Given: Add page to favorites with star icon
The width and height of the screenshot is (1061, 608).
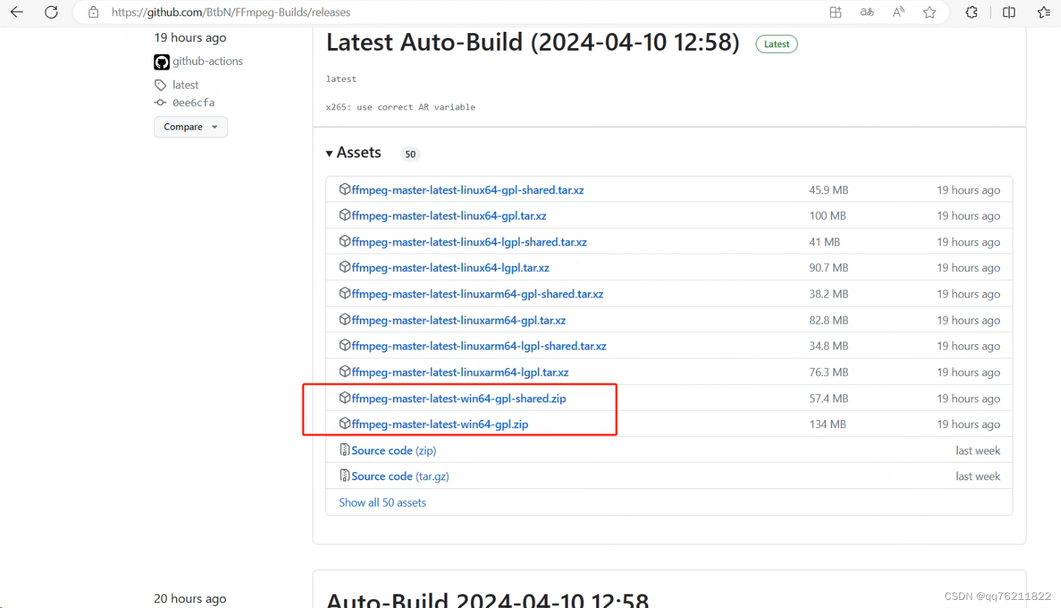Looking at the screenshot, I should tap(930, 12).
